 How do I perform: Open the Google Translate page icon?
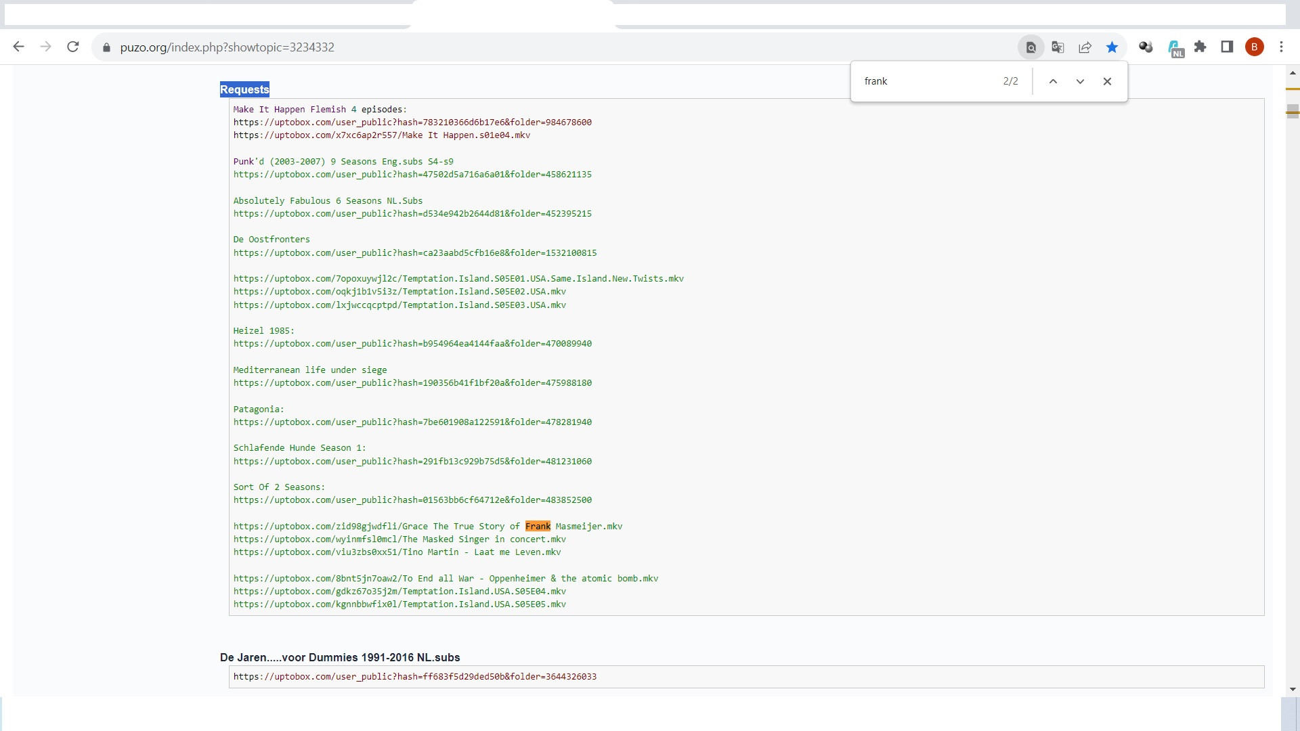(1058, 47)
